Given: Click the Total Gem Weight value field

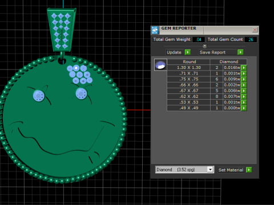Looking at the screenshot, I should pos(199,39).
